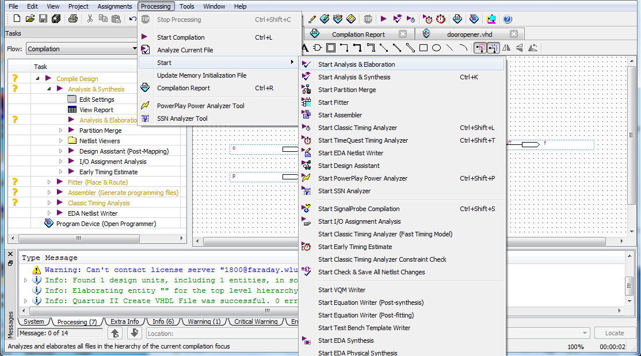Switch to the Compilation Report document tab
This screenshot has height=356, width=641.
358,35
